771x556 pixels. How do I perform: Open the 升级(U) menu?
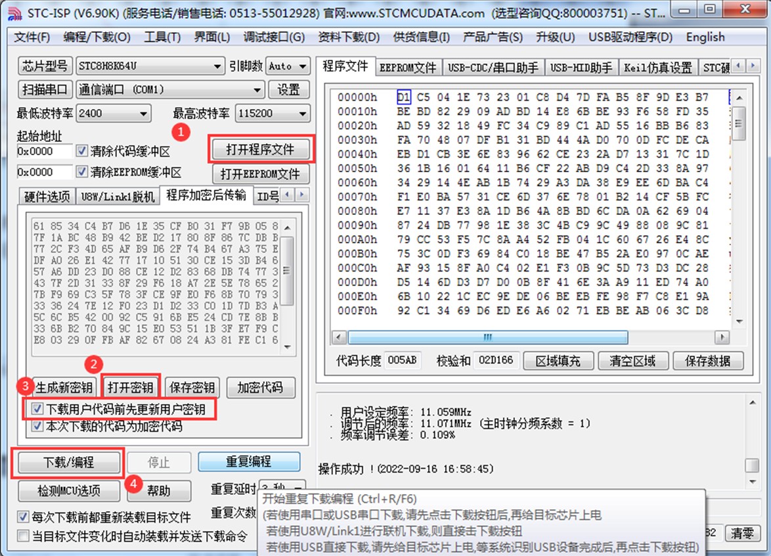click(x=555, y=37)
